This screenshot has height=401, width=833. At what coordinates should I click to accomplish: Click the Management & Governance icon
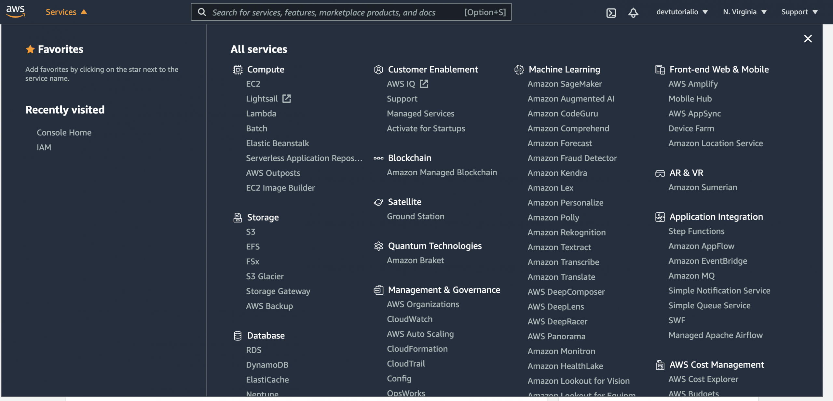click(378, 290)
